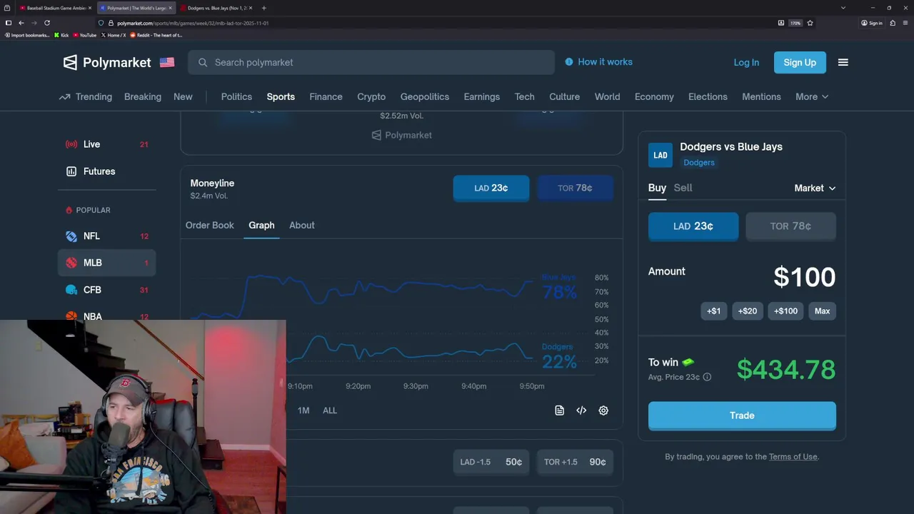Add +$100 to amount
This screenshot has height=514, width=914.
786,311
